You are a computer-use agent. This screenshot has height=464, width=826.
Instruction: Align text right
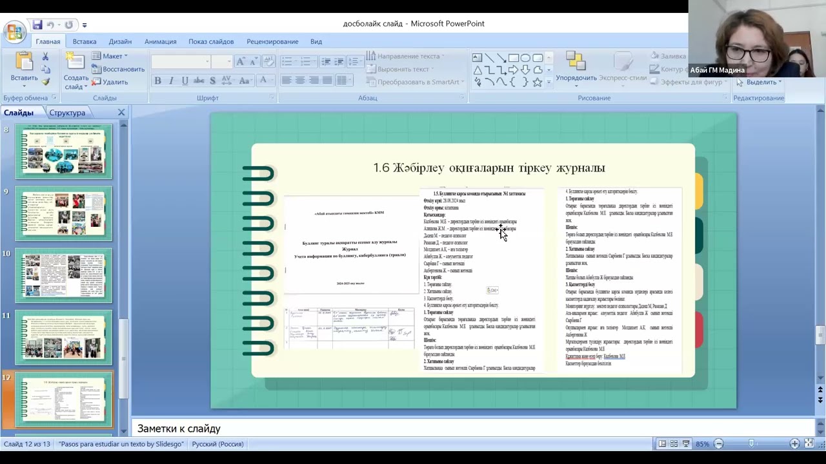point(314,81)
